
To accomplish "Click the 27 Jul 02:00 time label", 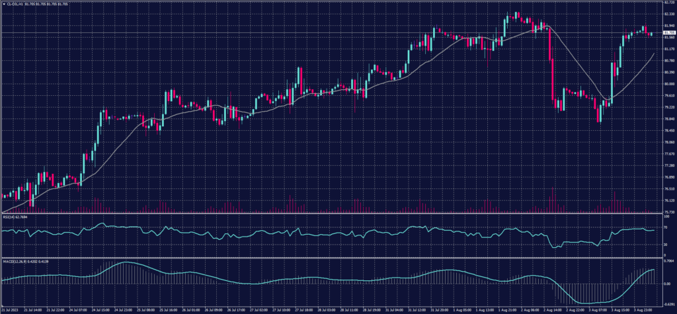I will (x=259, y=309).
